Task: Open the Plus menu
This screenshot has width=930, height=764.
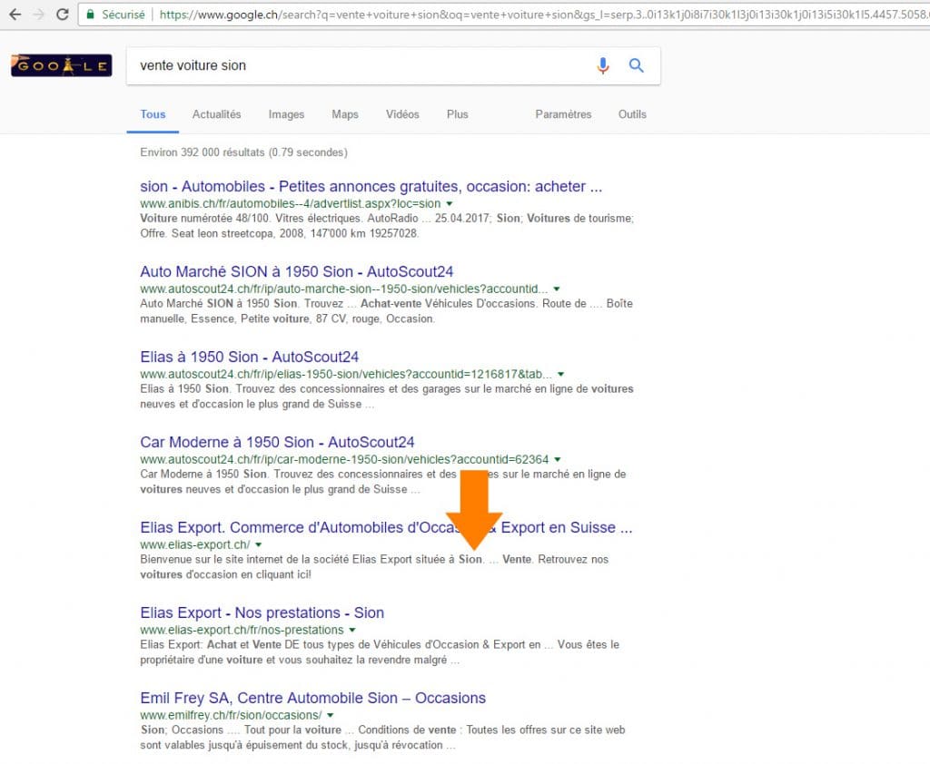Action: 458,114
